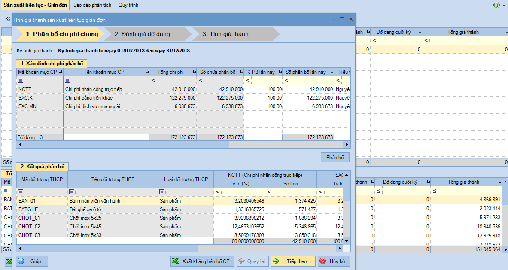Open help with the 'Giúp' button
Screen dimensions: 508x270
[32, 261]
